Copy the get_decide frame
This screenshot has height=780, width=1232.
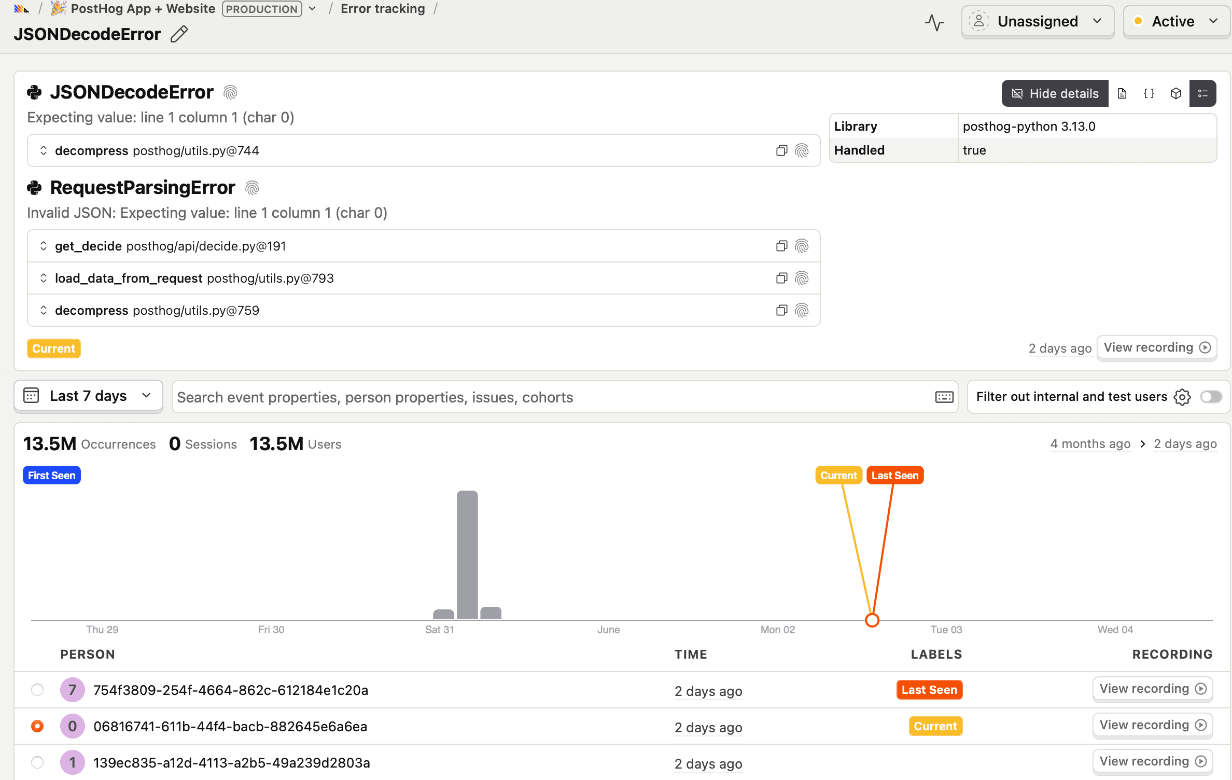click(781, 246)
